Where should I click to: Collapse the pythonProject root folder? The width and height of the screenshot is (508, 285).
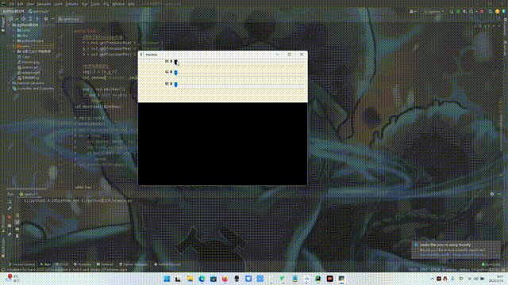pos(10,25)
